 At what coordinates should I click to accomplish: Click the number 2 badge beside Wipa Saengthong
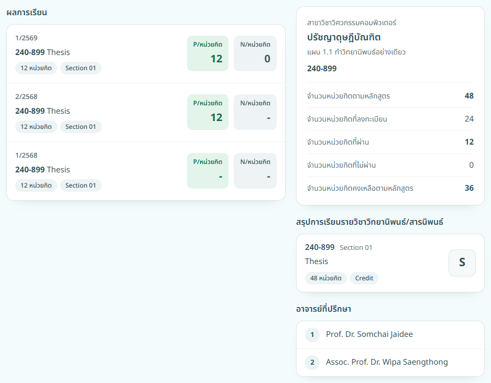[x=312, y=363]
